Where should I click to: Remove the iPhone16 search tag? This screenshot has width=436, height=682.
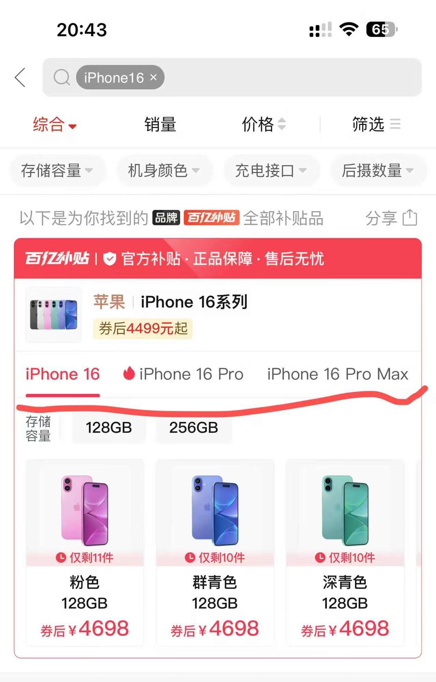click(153, 77)
